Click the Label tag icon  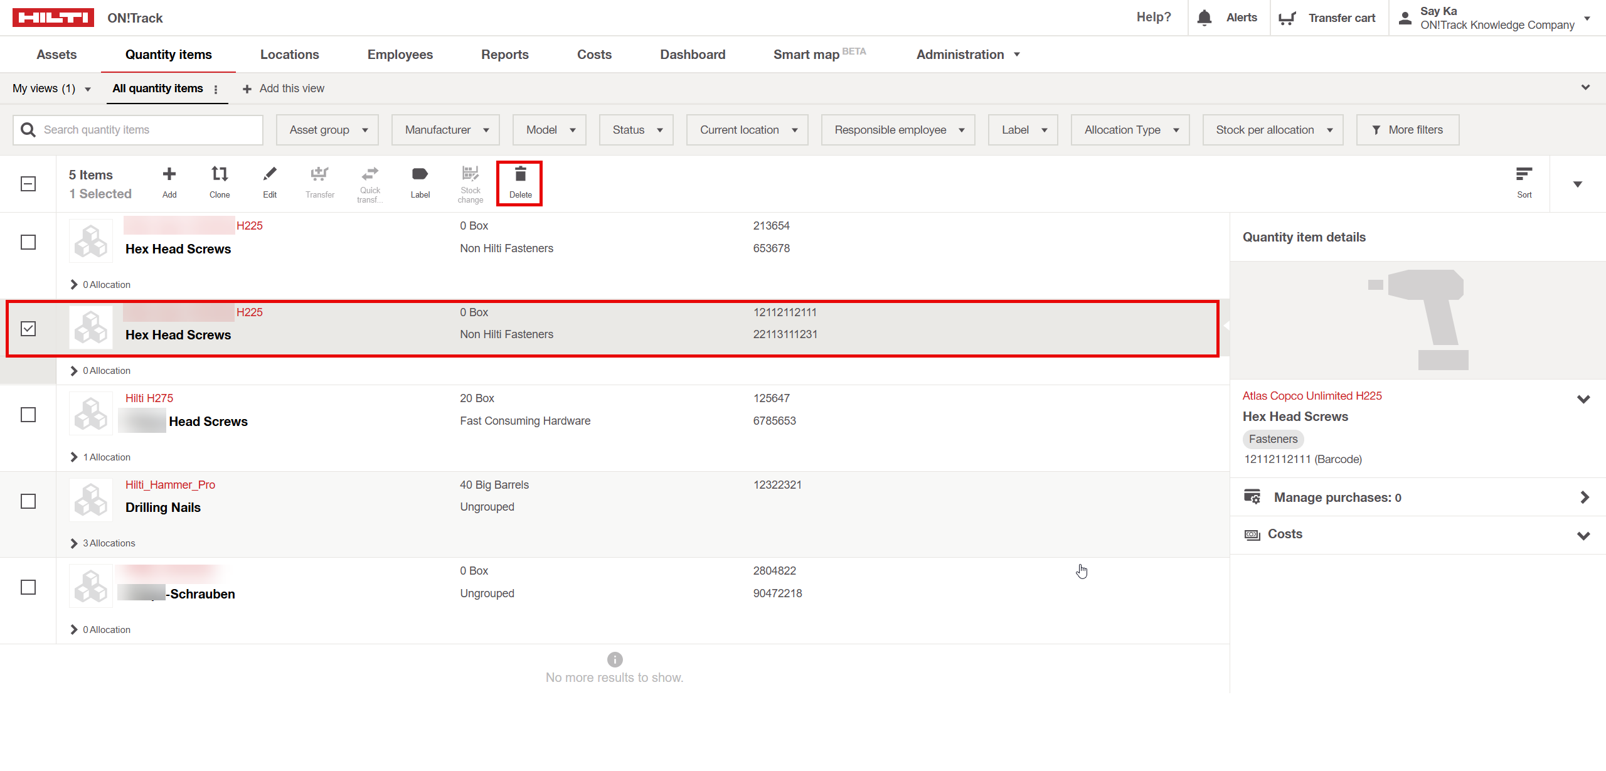(420, 175)
